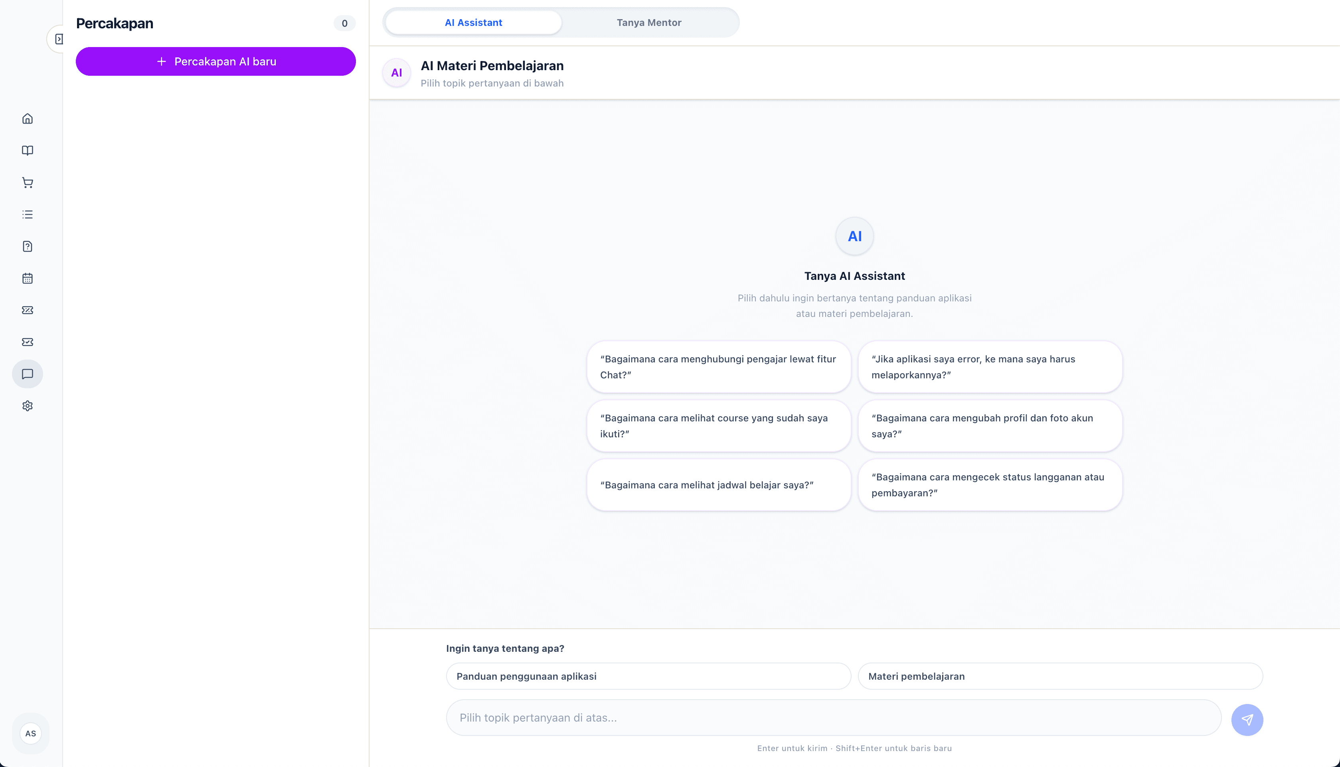Click the Tanya AI Assistant heading

click(854, 275)
